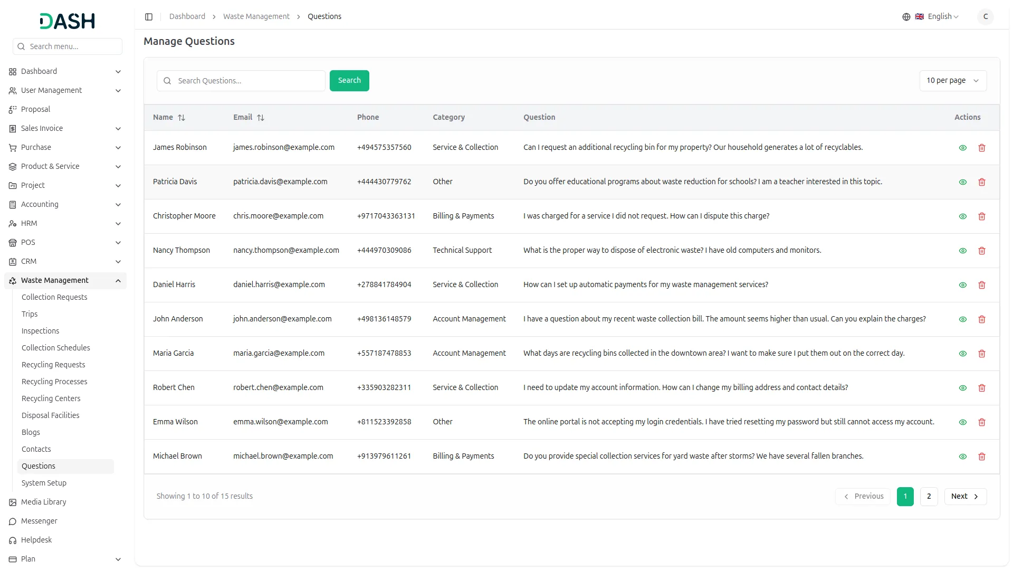Click the Search Questions input field
1013x570 pixels.
[248, 81]
